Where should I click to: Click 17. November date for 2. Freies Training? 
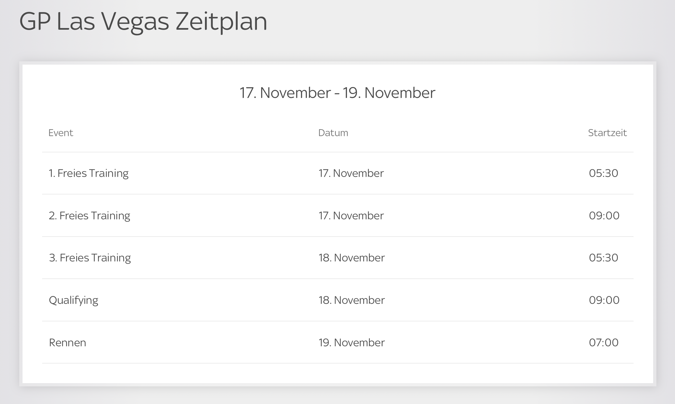point(351,216)
